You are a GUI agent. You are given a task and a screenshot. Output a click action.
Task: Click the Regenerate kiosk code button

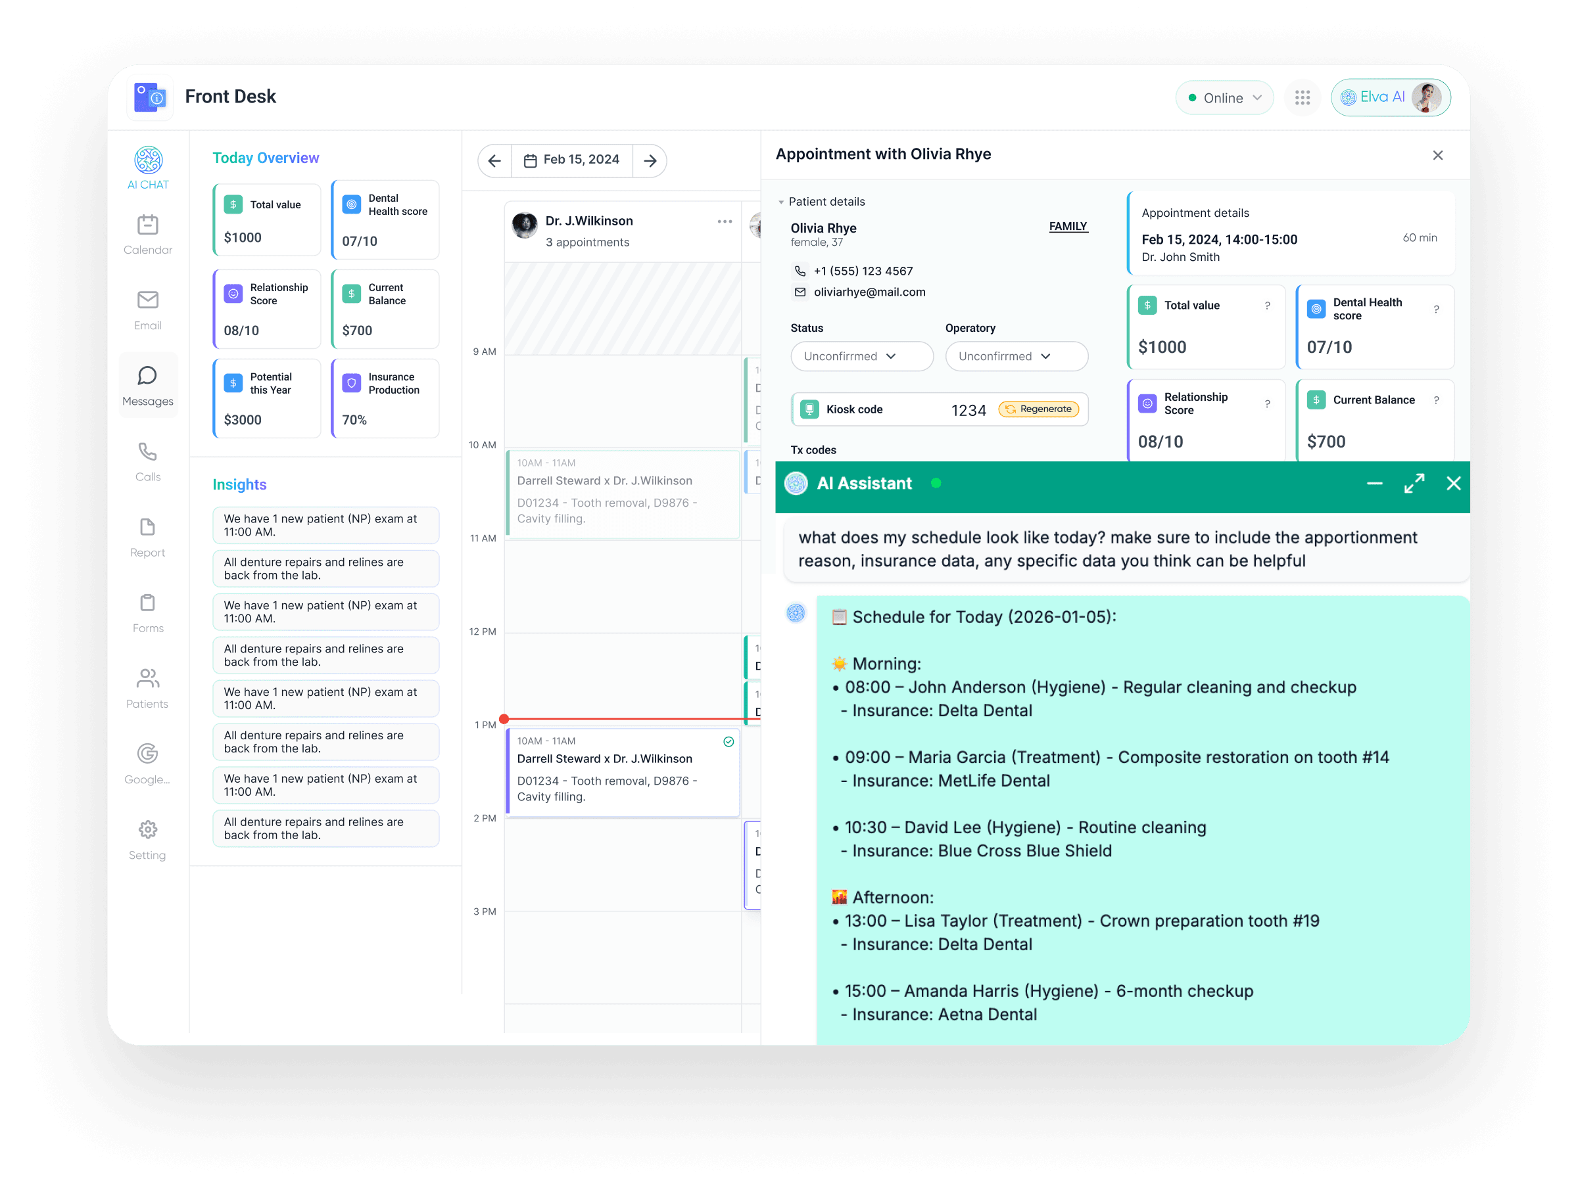[x=1039, y=409]
